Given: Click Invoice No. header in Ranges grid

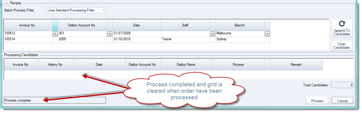Looking at the screenshot, I should tap(28, 25).
